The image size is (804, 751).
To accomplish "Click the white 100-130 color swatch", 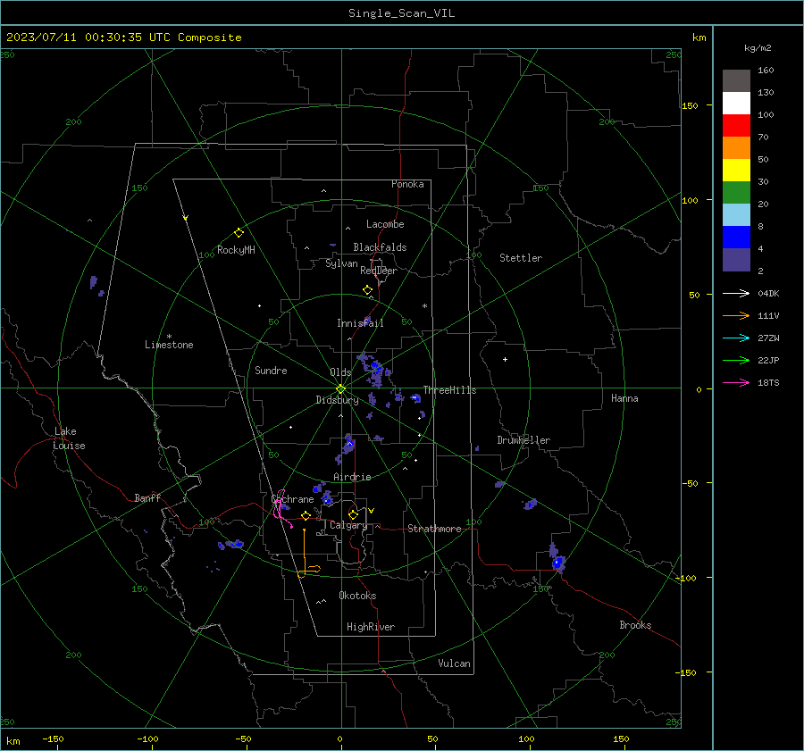I will pyautogui.click(x=736, y=104).
